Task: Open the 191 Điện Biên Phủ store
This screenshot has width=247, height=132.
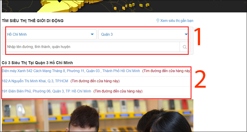Action: click(x=47, y=91)
